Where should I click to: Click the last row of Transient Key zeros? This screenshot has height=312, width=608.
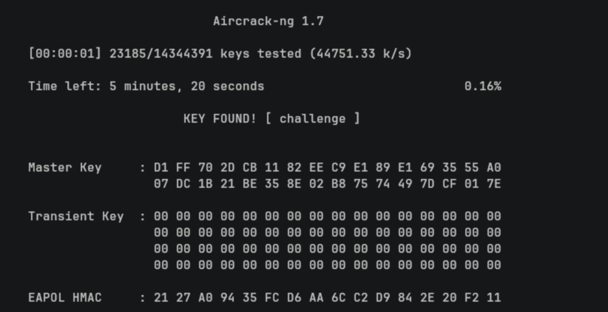pos(327,265)
